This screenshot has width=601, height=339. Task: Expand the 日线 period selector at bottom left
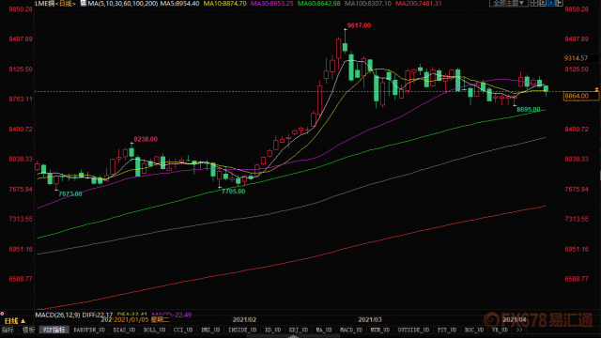pyautogui.click(x=14, y=320)
